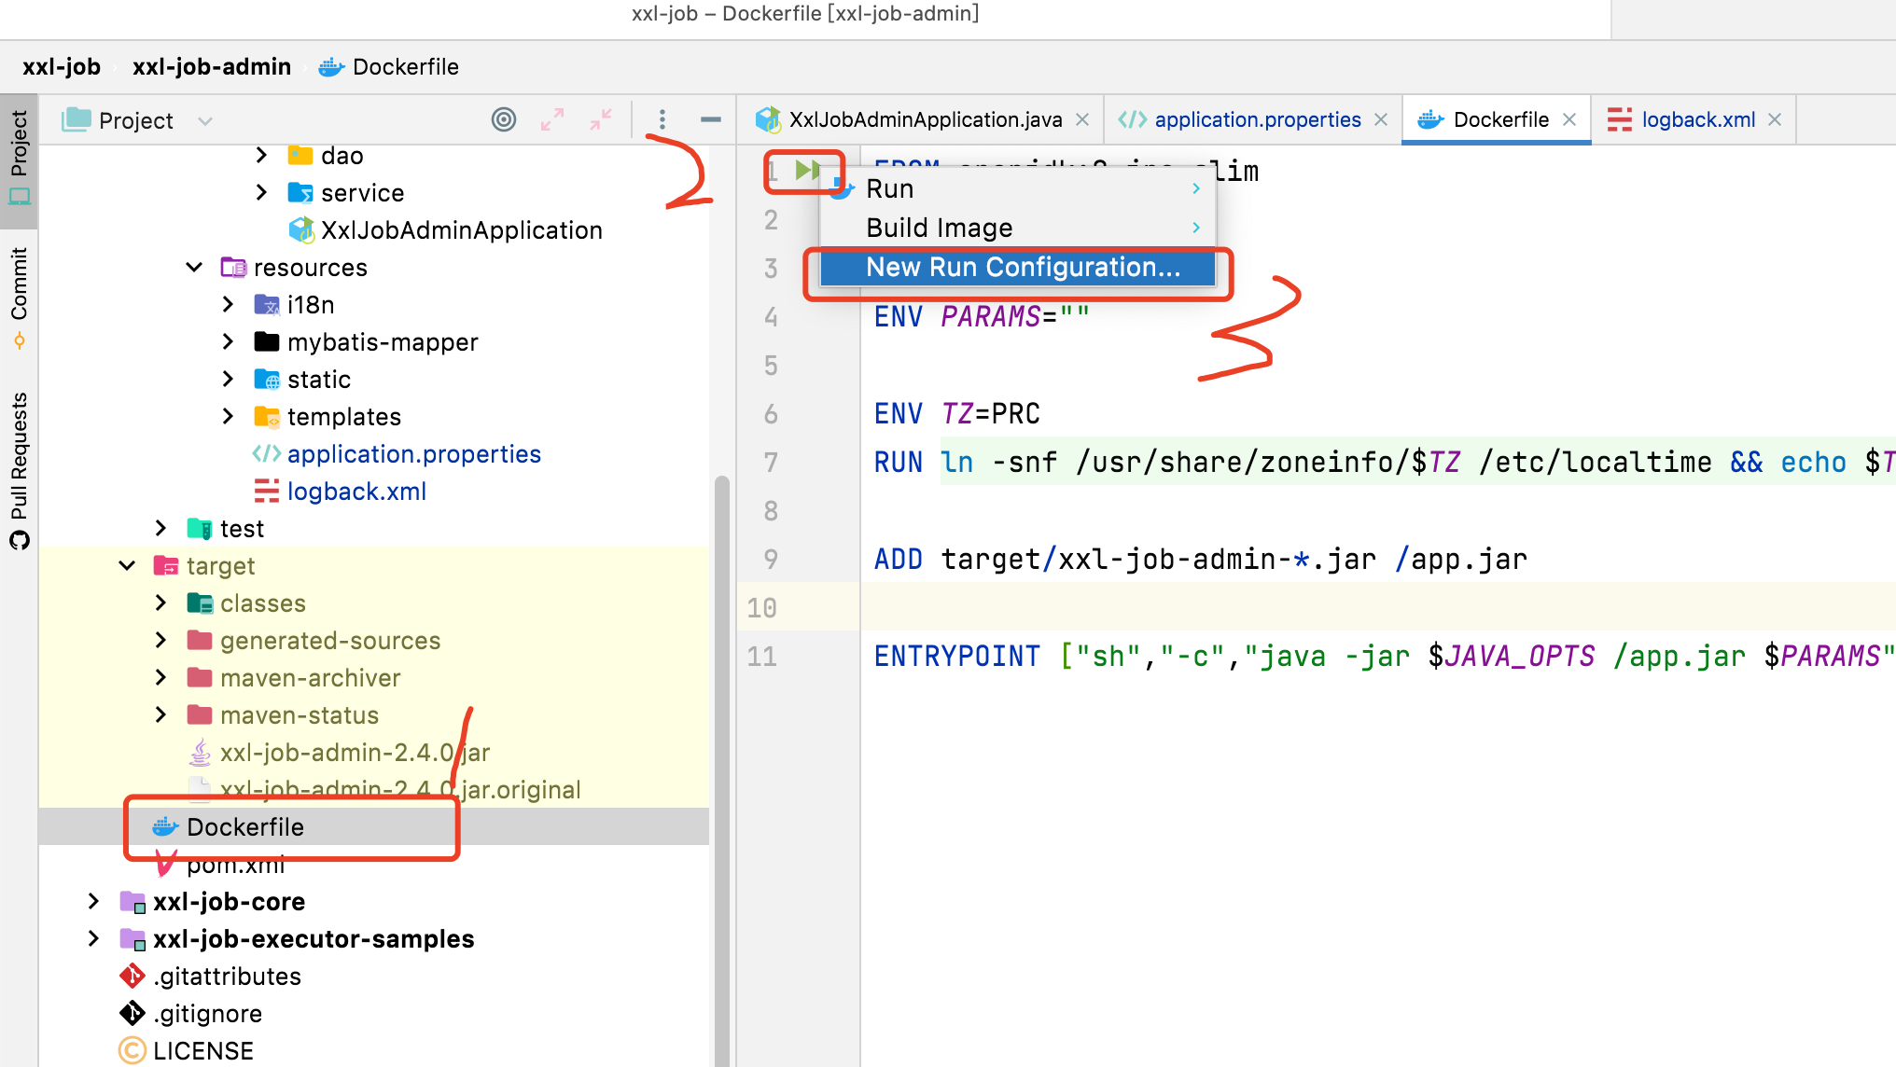Click the logback.xml file icon in tree
The width and height of the screenshot is (1896, 1067).
point(267,491)
